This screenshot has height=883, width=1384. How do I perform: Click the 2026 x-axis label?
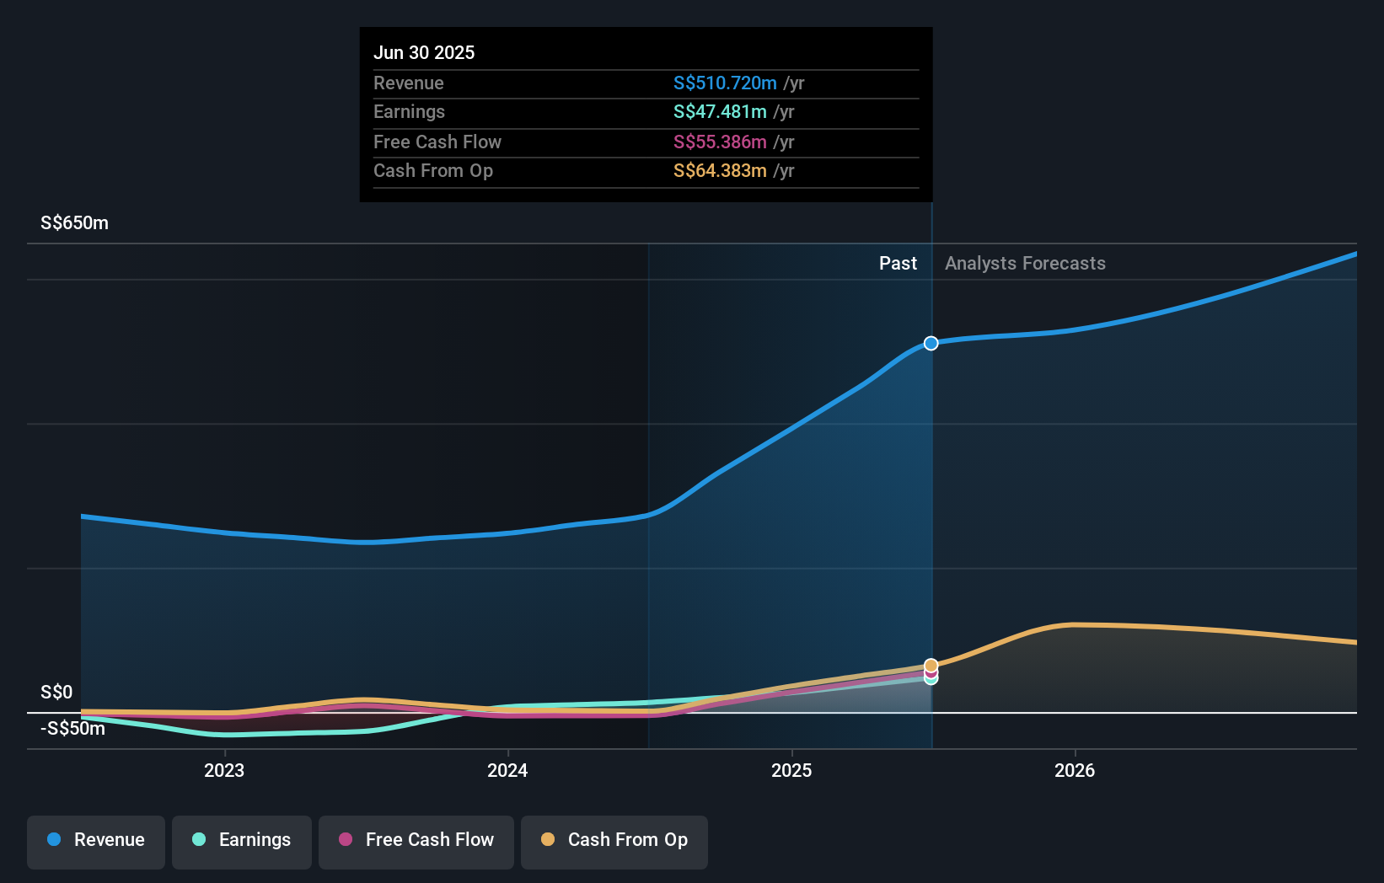click(1075, 770)
